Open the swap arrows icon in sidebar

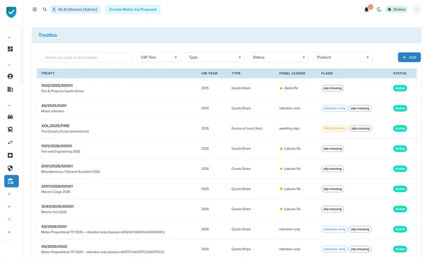pyautogui.click(x=10, y=142)
